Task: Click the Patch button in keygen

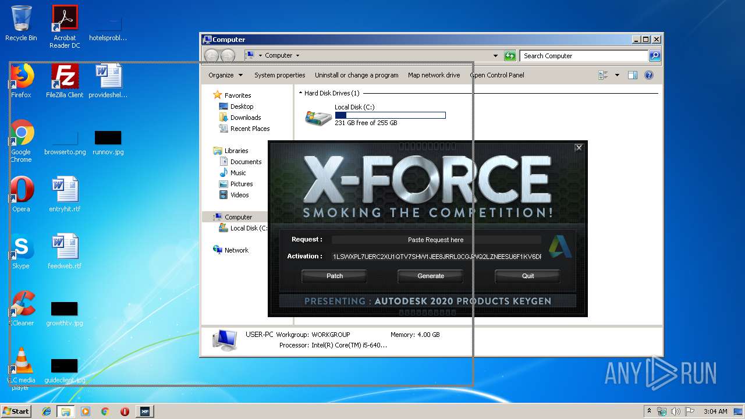Action: pos(335,276)
